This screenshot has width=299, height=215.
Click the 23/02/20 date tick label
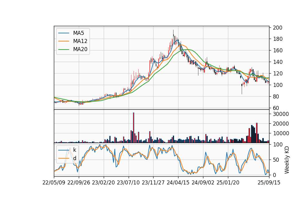coord(103,183)
